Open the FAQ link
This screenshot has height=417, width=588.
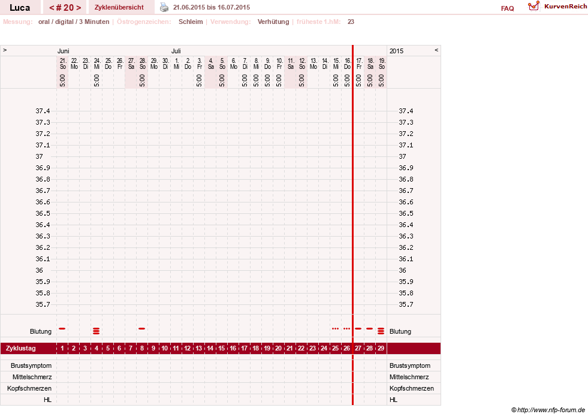(507, 8)
